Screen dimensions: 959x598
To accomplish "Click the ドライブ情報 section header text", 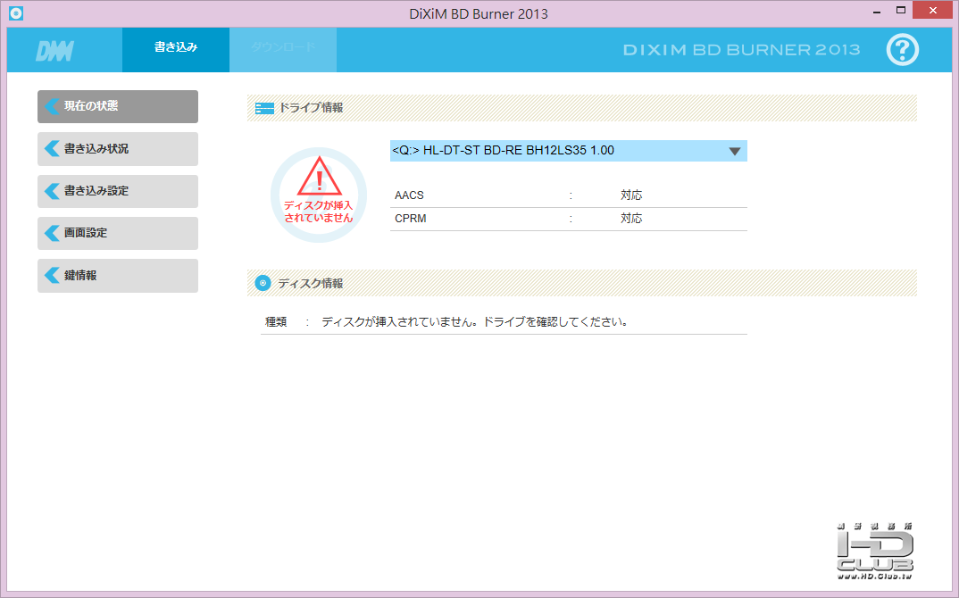I will click(x=311, y=108).
